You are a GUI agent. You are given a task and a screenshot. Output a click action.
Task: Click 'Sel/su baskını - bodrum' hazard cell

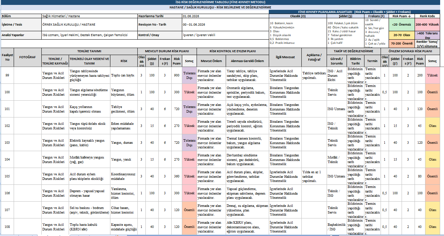point(89,210)
